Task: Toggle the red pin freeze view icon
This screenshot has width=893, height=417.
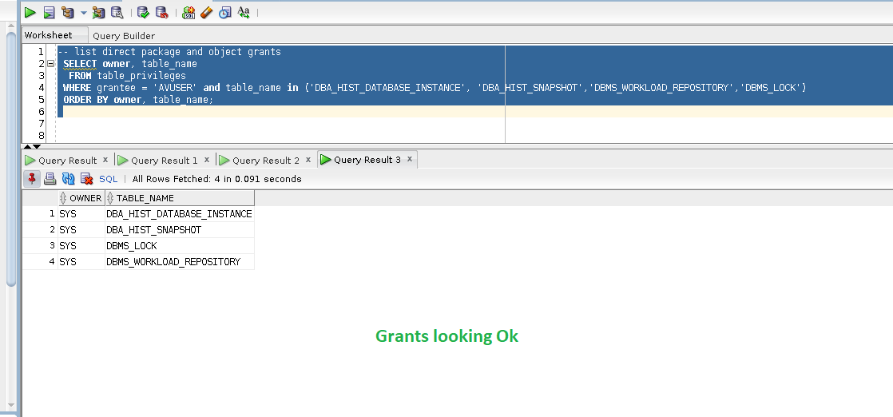Action: pyautogui.click(x=32, y=179)
